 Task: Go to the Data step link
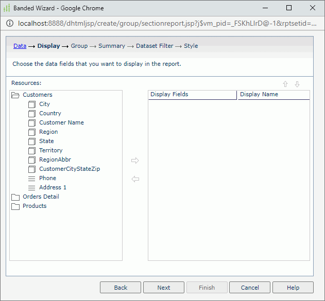click(x=20, y=46)
